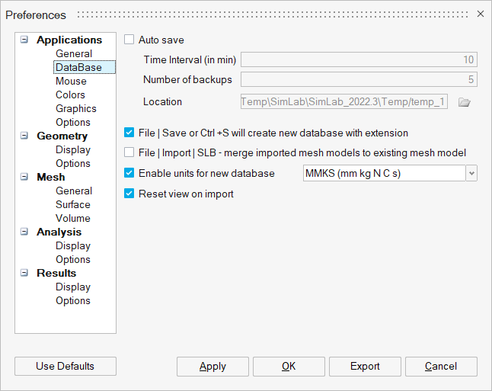
Task: Disable Reset view on import
Action: click(129, 194)
